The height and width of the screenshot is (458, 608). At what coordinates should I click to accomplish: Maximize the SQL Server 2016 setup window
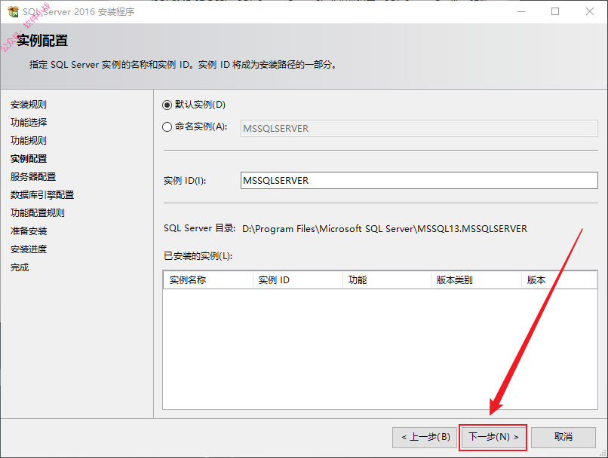(555, 11)
